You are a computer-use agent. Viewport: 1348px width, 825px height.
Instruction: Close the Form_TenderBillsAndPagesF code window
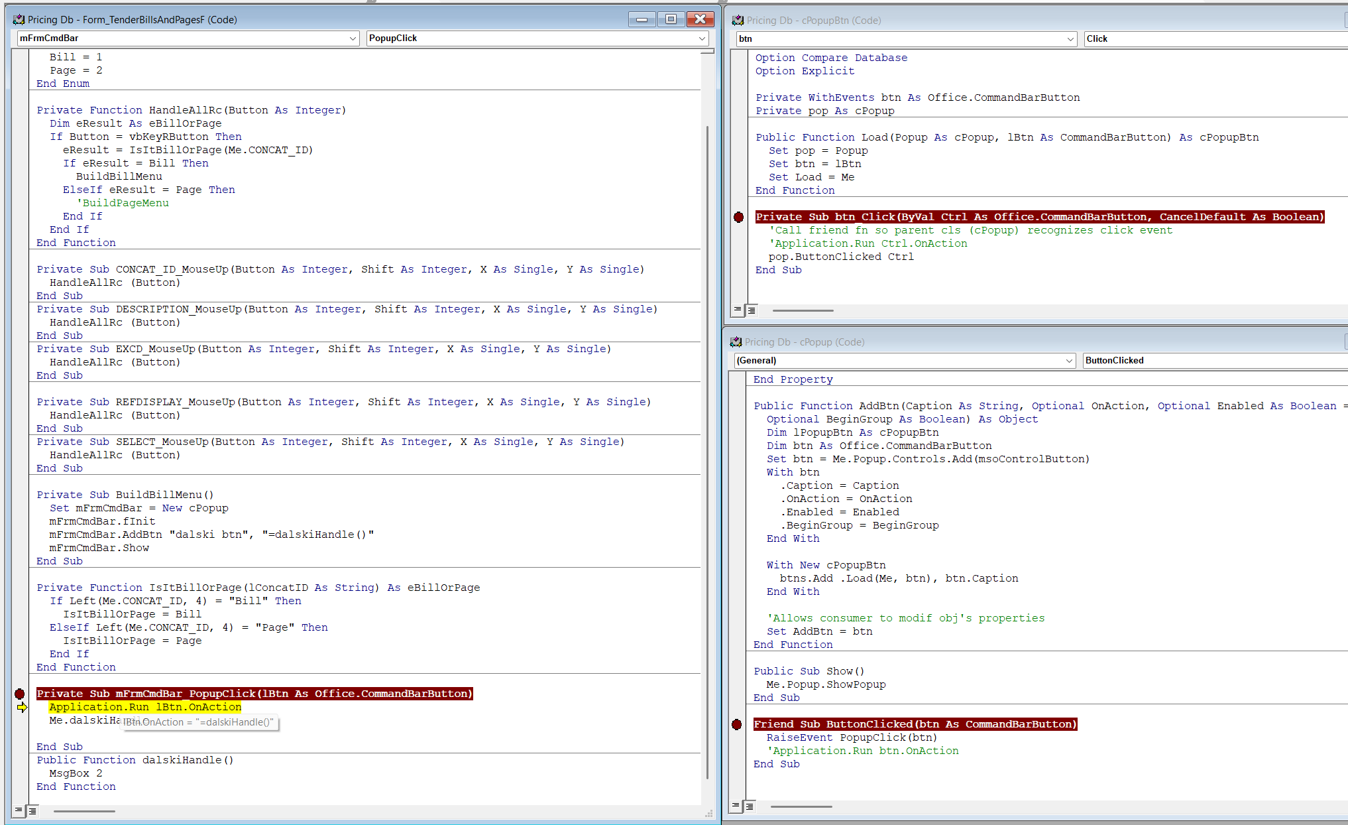click(700, 19)
